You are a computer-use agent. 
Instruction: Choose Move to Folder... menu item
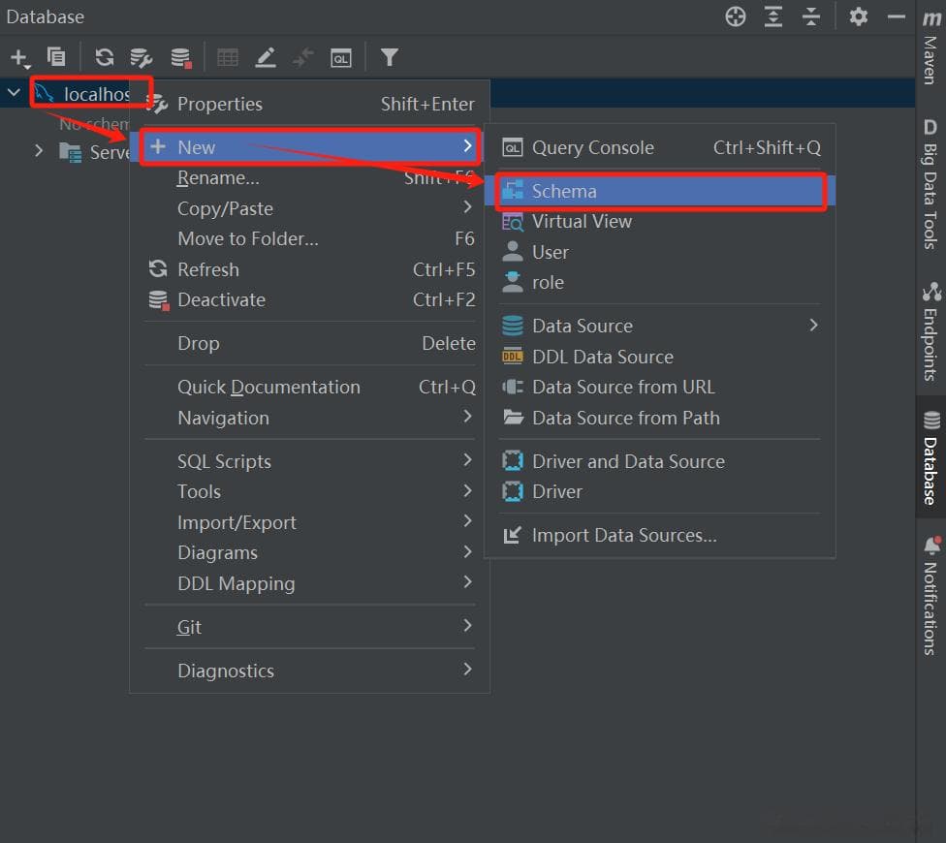click(x=309, y=238)
